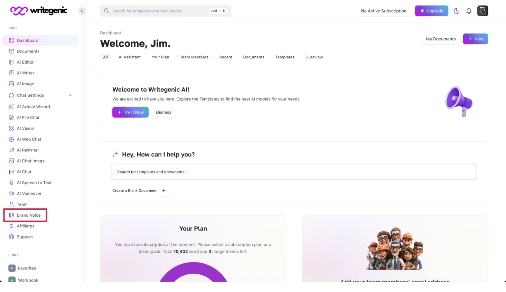The image size is (506, 292).
Task: Dismiss the welcome banner
Action: pos(163,113)
